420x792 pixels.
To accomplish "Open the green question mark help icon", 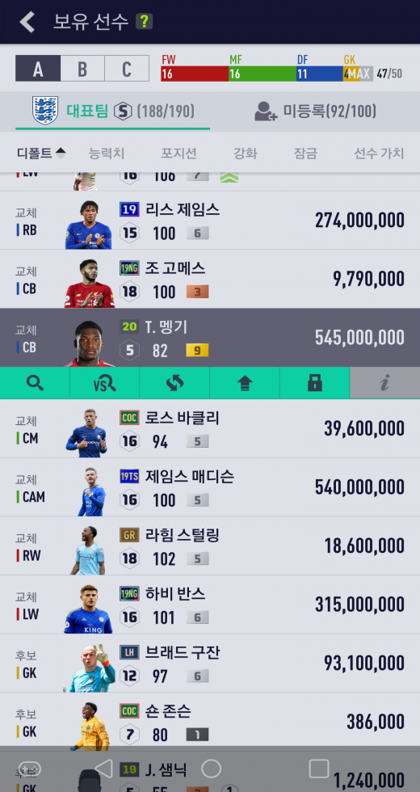I will (144, 21).
